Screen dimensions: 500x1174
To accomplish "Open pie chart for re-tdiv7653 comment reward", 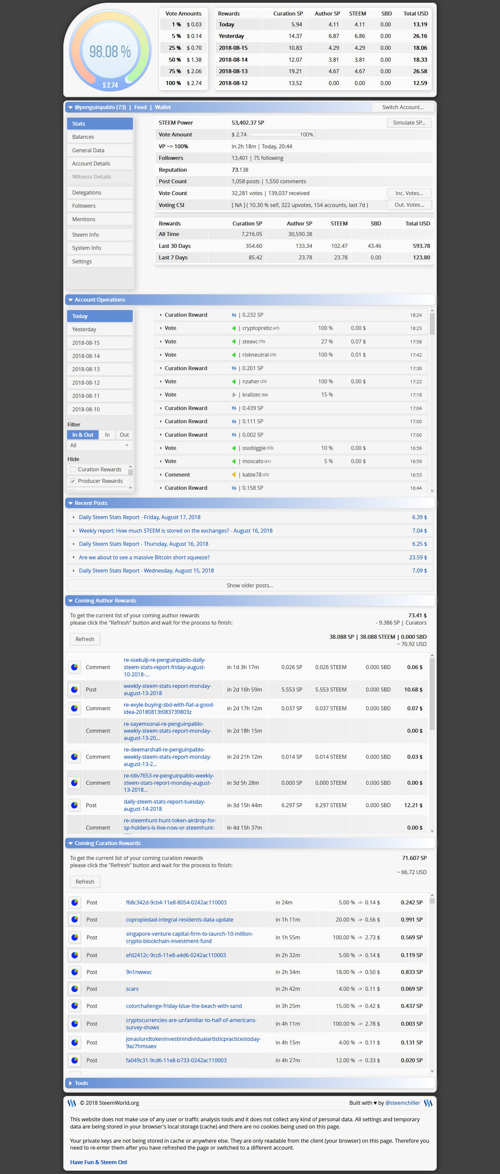I will (74, 782).
